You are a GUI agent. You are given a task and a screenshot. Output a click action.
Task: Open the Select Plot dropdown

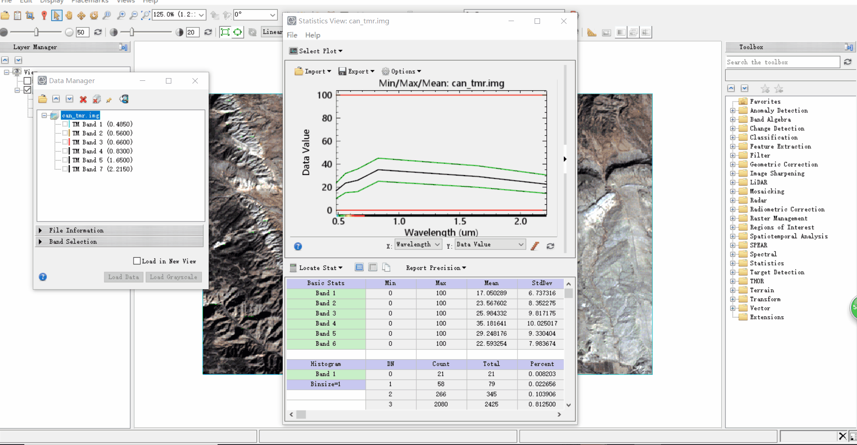316,51
